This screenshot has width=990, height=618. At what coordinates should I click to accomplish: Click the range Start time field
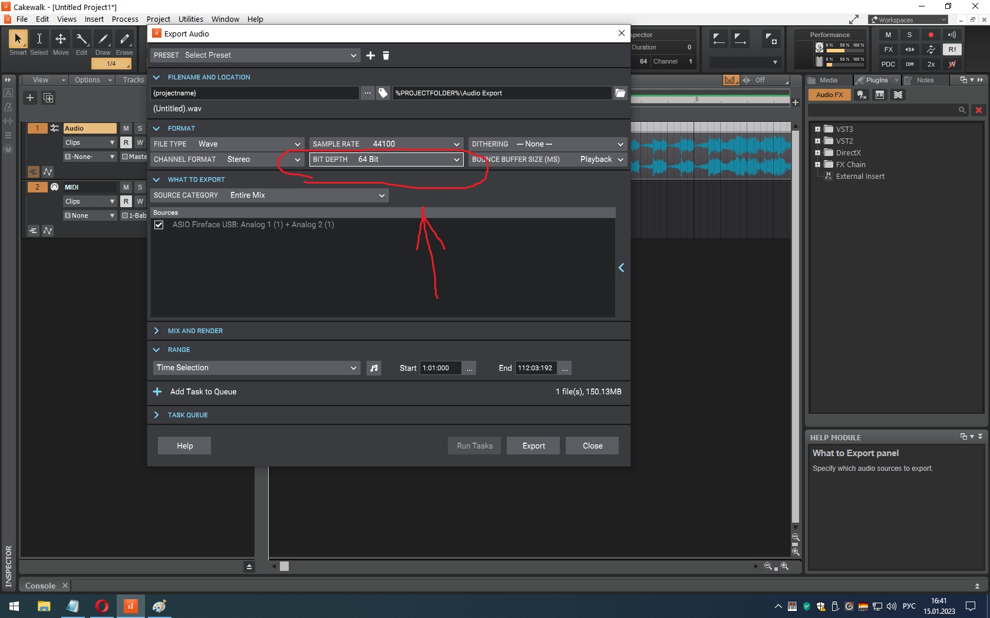pos(440,368)
